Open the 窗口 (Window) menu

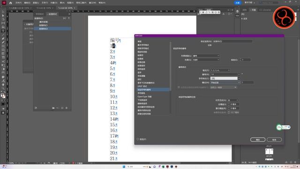pos(92,3)
